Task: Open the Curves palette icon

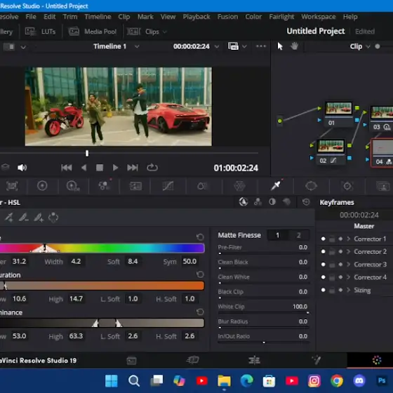Action: [x=168, y=186]
